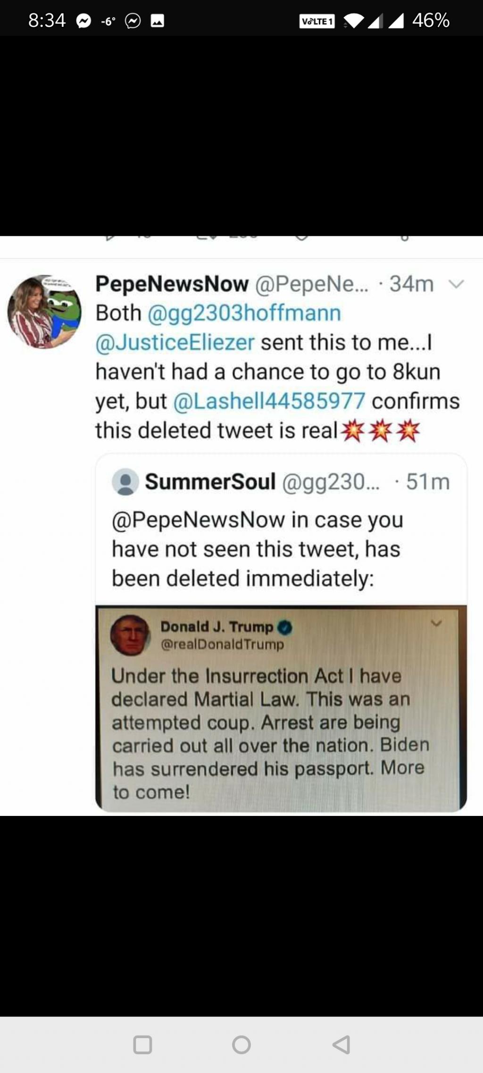The width and height of the screenshot is (483, 1073).
Task: Tap the Wi-Fi signal icon
Action: (x=353, y=21)
